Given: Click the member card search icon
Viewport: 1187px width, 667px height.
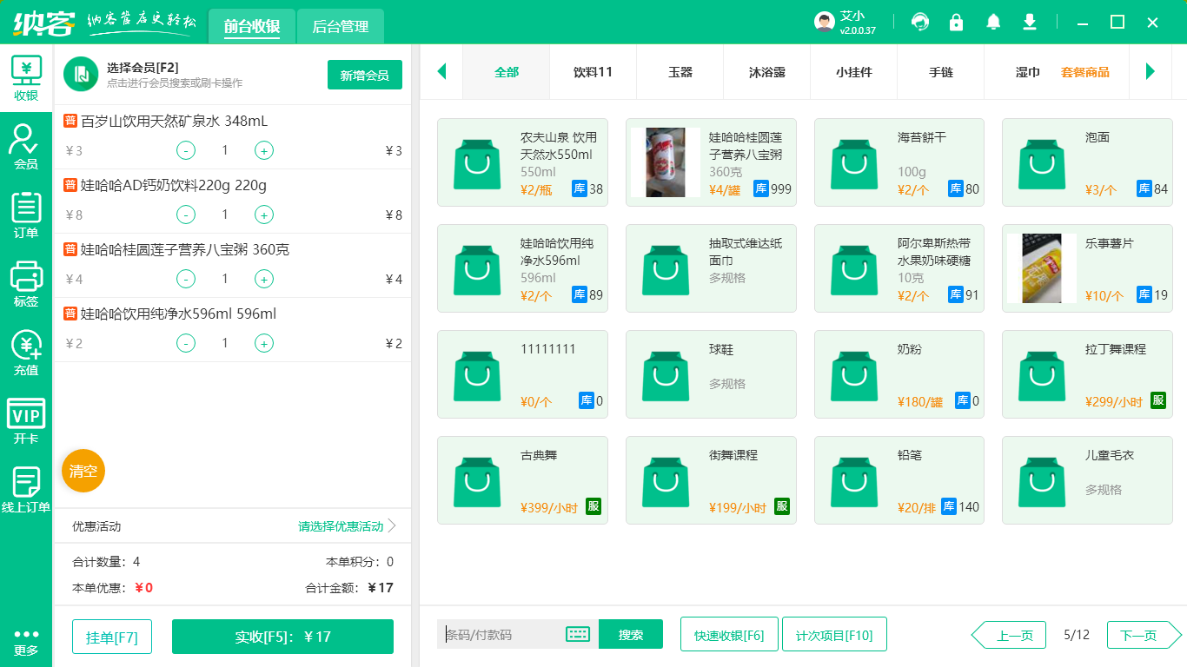Looking at the screenshot, I should 81,75.
